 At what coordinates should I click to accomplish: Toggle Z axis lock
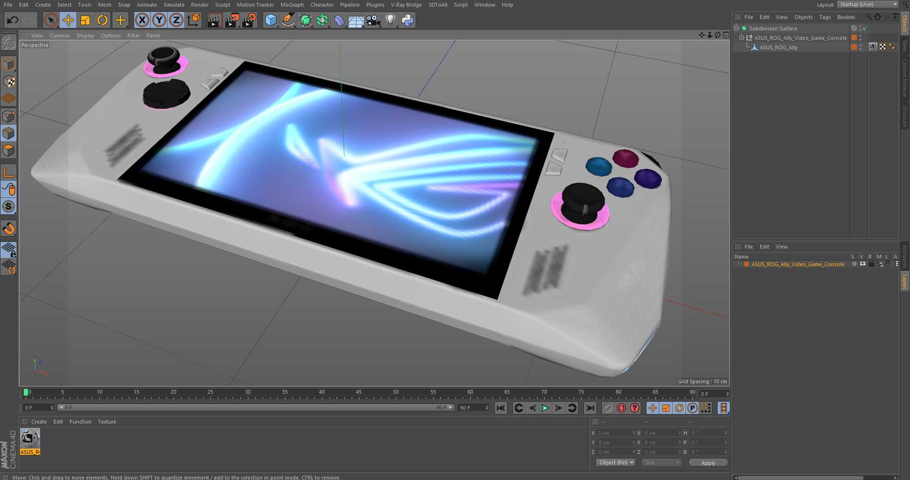point(176,20)
